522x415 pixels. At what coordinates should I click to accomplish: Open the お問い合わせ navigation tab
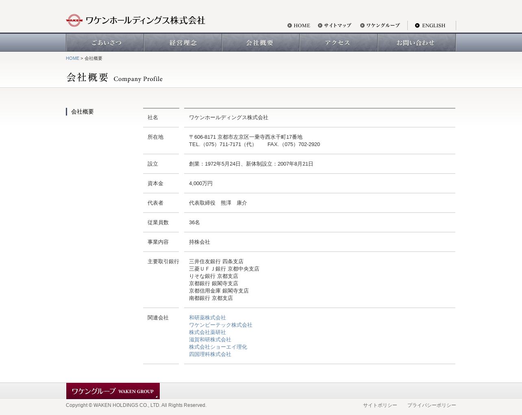tap(417, 43)
